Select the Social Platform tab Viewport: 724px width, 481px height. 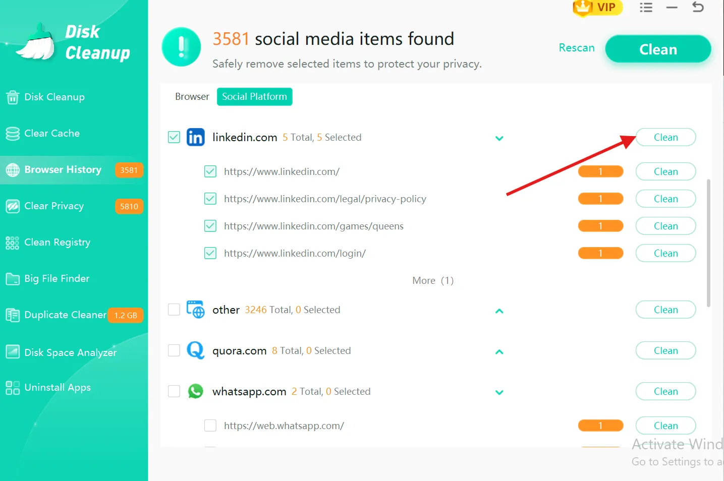pyautogui.click(x=254, y=96)
